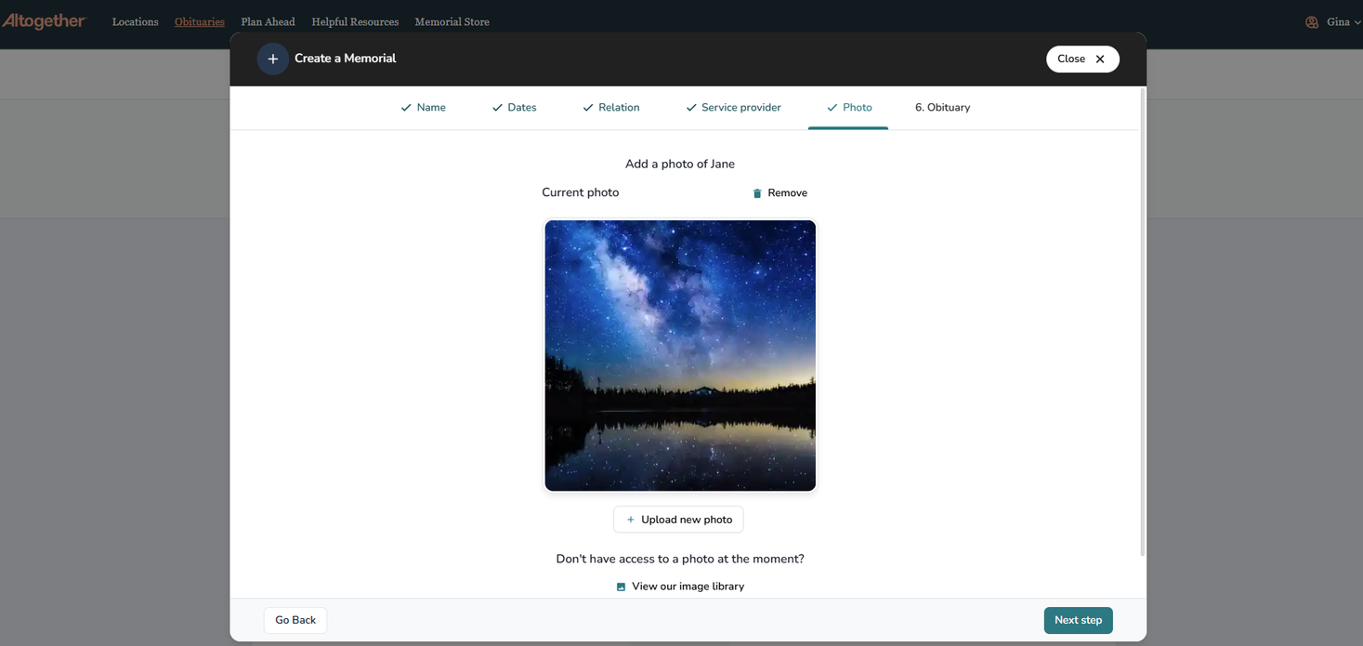This screenshot has width=1363, height=646.
Task: Click the checkmark icon beside Name step
Action: pos(406,108)
